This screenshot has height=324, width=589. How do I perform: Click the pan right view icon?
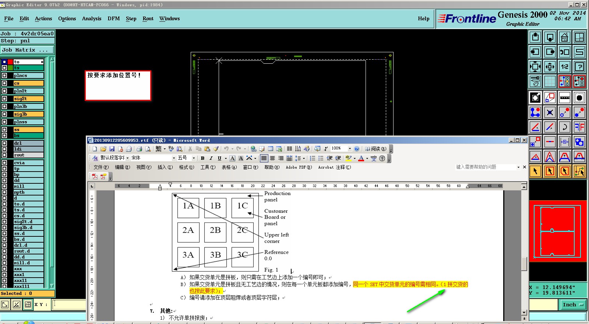point(550,52)
